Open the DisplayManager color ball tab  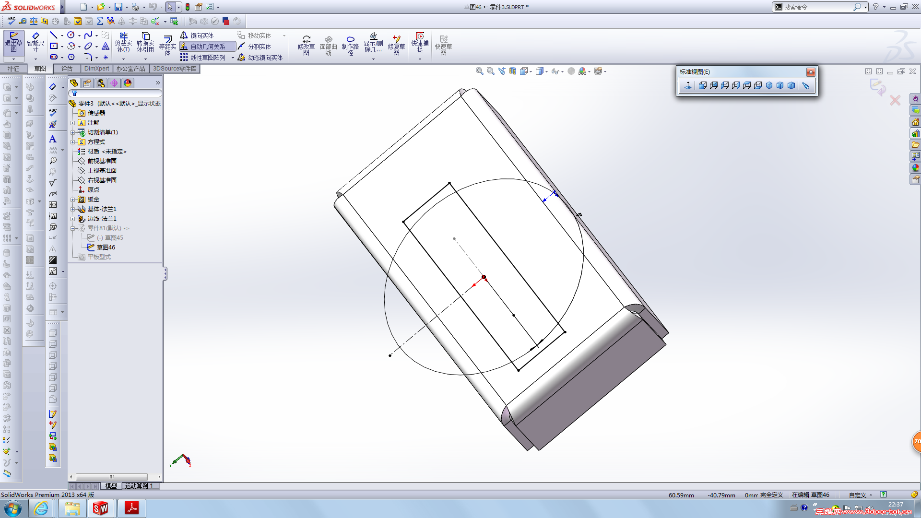coord(128,83)
